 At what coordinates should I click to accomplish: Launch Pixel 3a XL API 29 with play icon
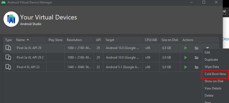[x=185, y=48]
